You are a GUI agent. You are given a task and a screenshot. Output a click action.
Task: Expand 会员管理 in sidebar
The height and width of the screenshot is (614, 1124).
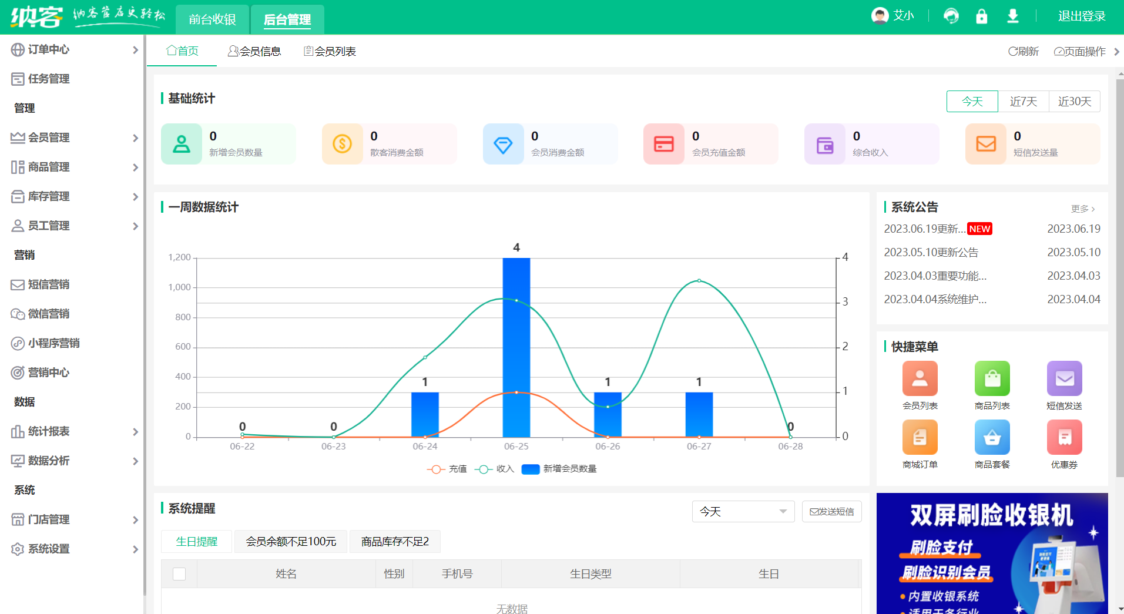click(x=73, y=137)
